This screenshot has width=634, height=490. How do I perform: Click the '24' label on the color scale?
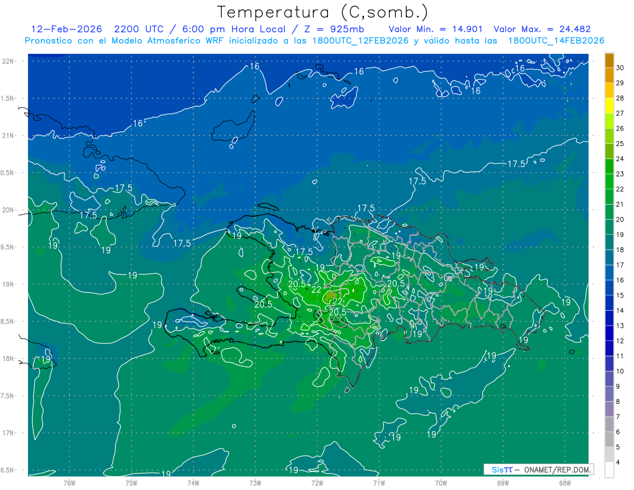coord(620,159)
